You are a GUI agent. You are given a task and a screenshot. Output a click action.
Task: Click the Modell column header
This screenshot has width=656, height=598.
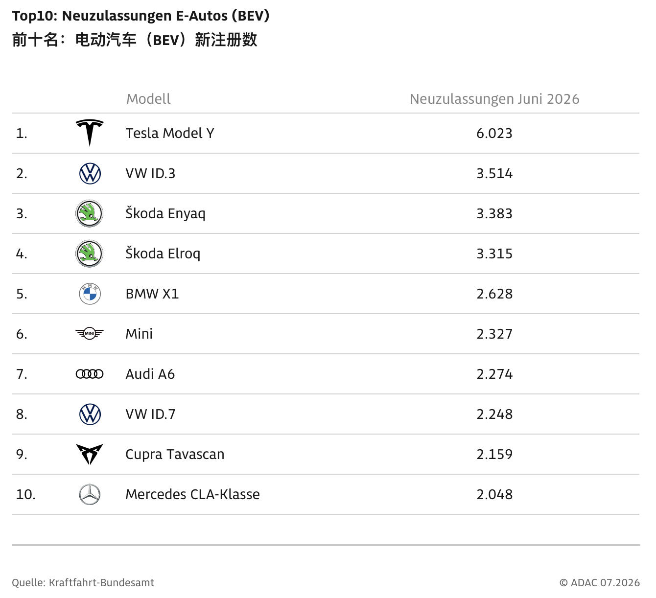point(148,99)
